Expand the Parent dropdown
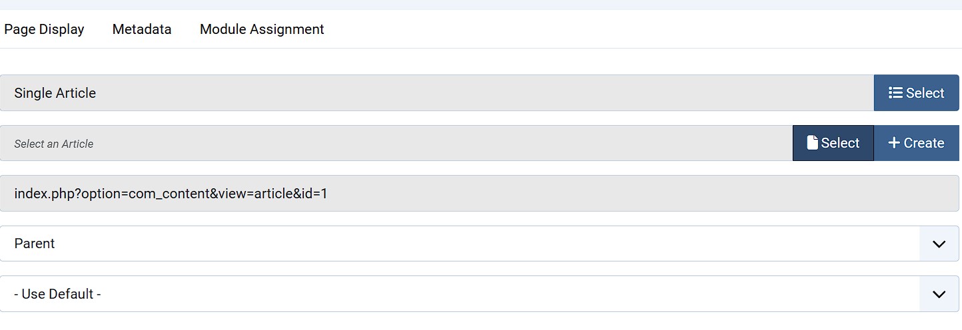Viewport: 962px width, 330px height. 466,244
